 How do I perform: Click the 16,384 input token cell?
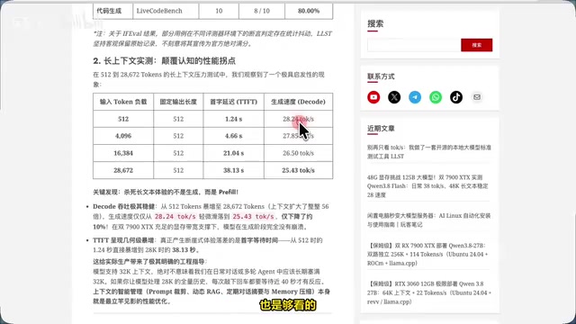coord(123,153)
